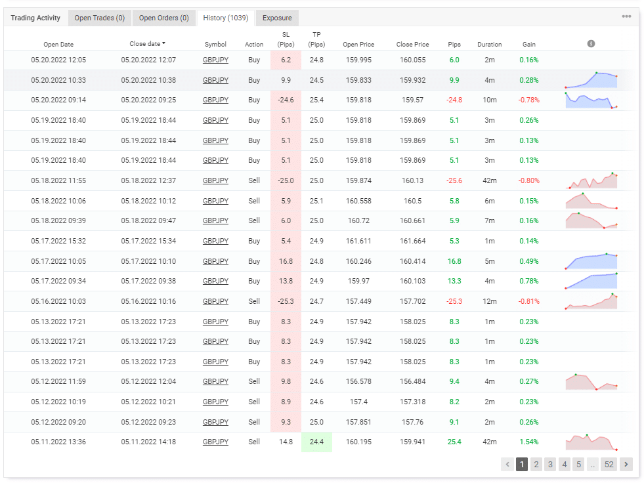The image size is (644, 483).
Task: Open page 2 of the history
Action: tap(536, 464)
